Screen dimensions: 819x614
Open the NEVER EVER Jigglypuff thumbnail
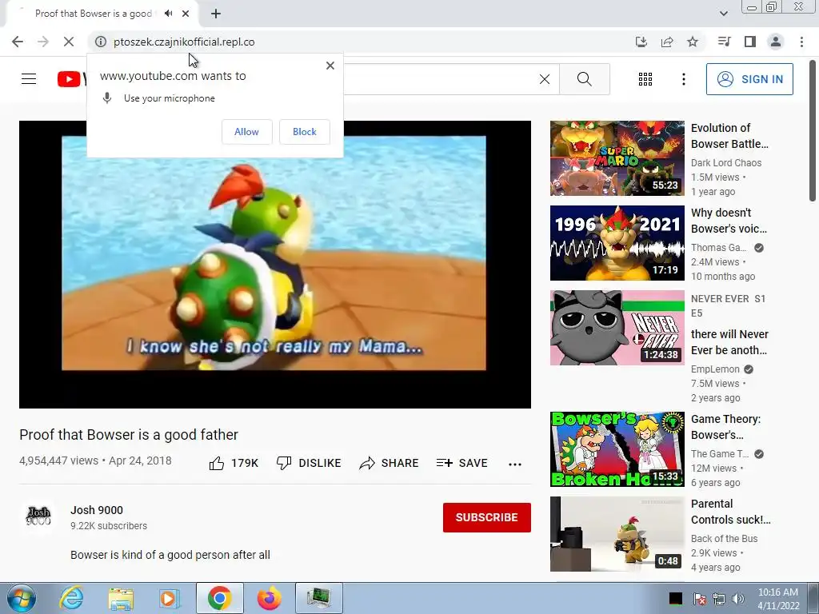point(617,327)
